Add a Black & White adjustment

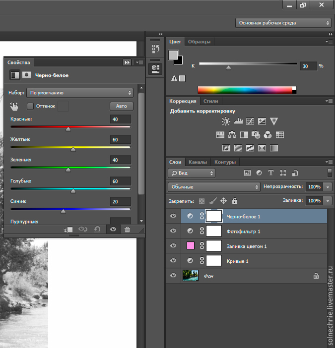pyautogui.click(x=244, y=134)
